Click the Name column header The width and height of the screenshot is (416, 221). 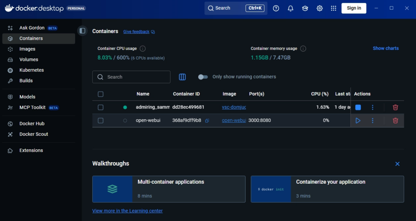click(143, 94)
